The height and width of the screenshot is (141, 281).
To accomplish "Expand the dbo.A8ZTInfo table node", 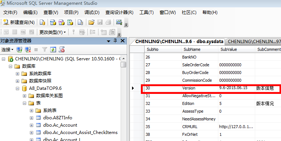I will [x=31, y=118].
